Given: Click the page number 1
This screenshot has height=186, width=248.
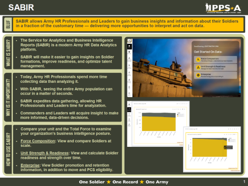Looking at the screenshot, I should (244, 182).
